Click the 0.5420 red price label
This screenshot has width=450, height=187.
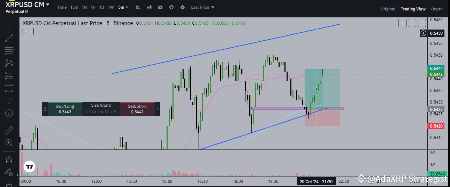pyautogui.click(x=436, y=126)
